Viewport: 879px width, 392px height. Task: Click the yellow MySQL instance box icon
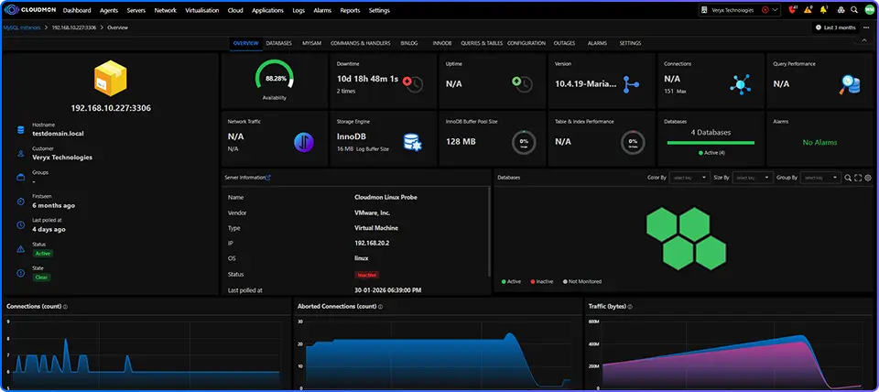click(111, 78)
